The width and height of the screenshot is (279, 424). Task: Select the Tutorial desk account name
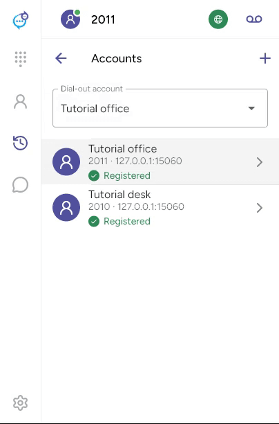coord(119,195)
